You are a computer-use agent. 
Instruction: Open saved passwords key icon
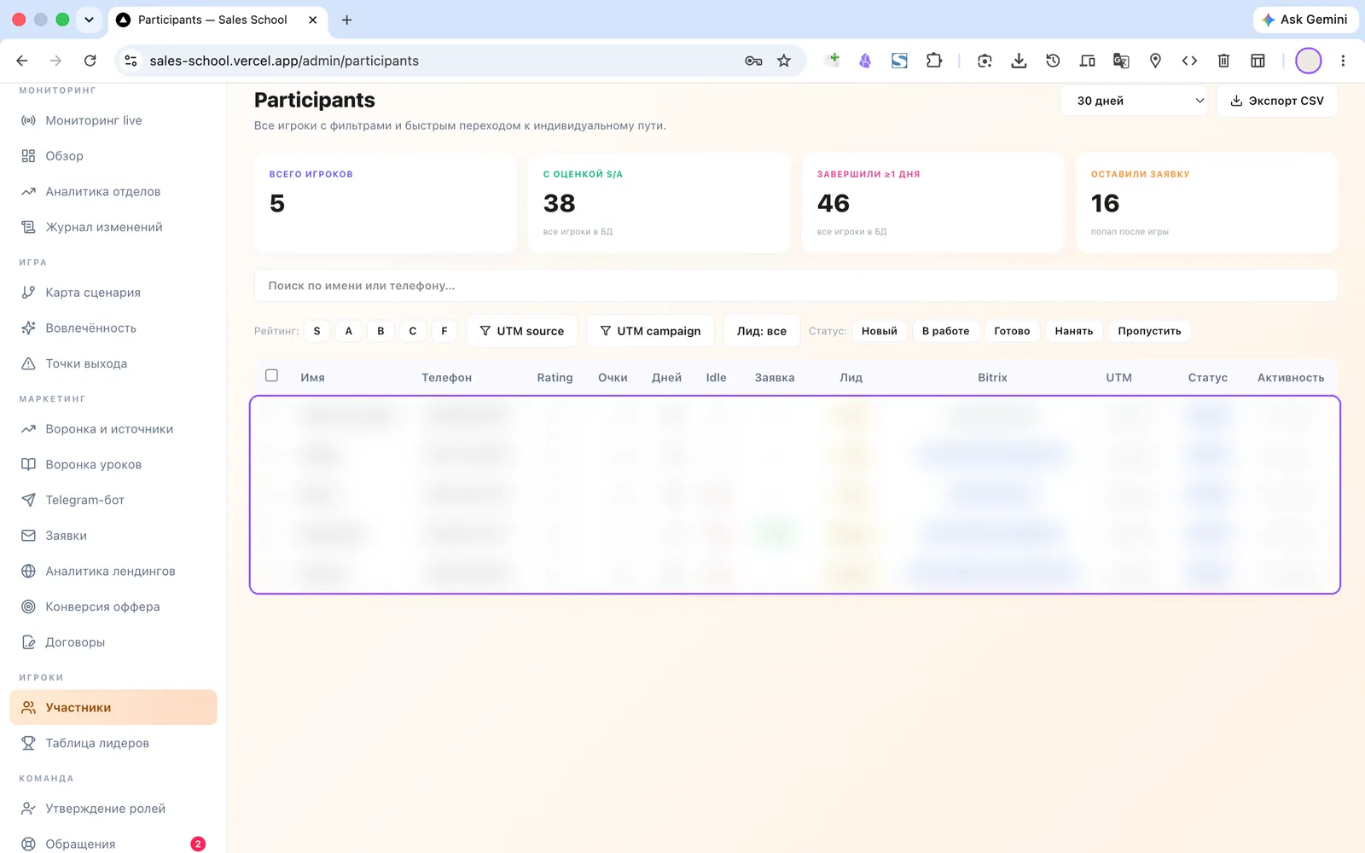[753, 61]
